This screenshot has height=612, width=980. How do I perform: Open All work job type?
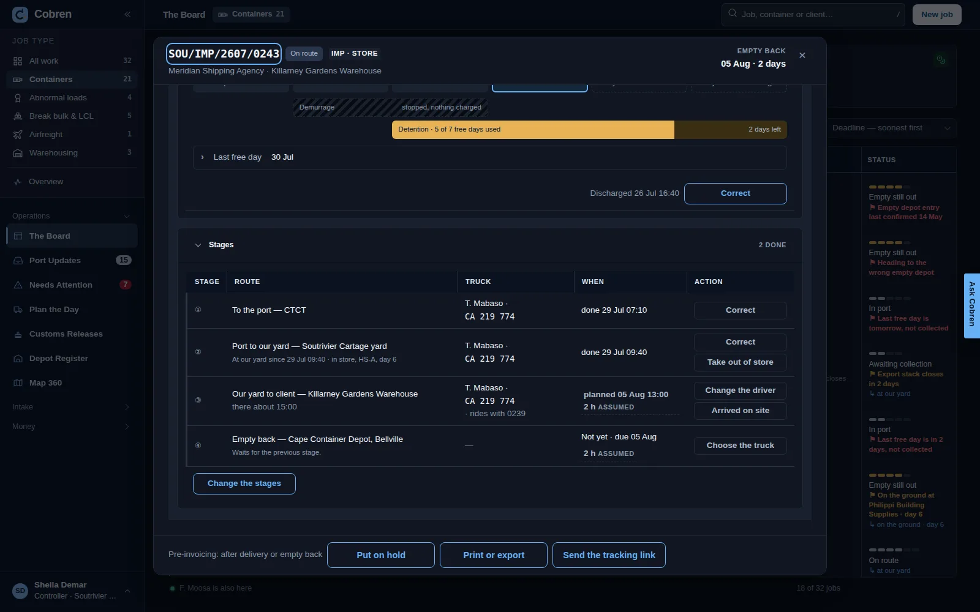(72, 61)
